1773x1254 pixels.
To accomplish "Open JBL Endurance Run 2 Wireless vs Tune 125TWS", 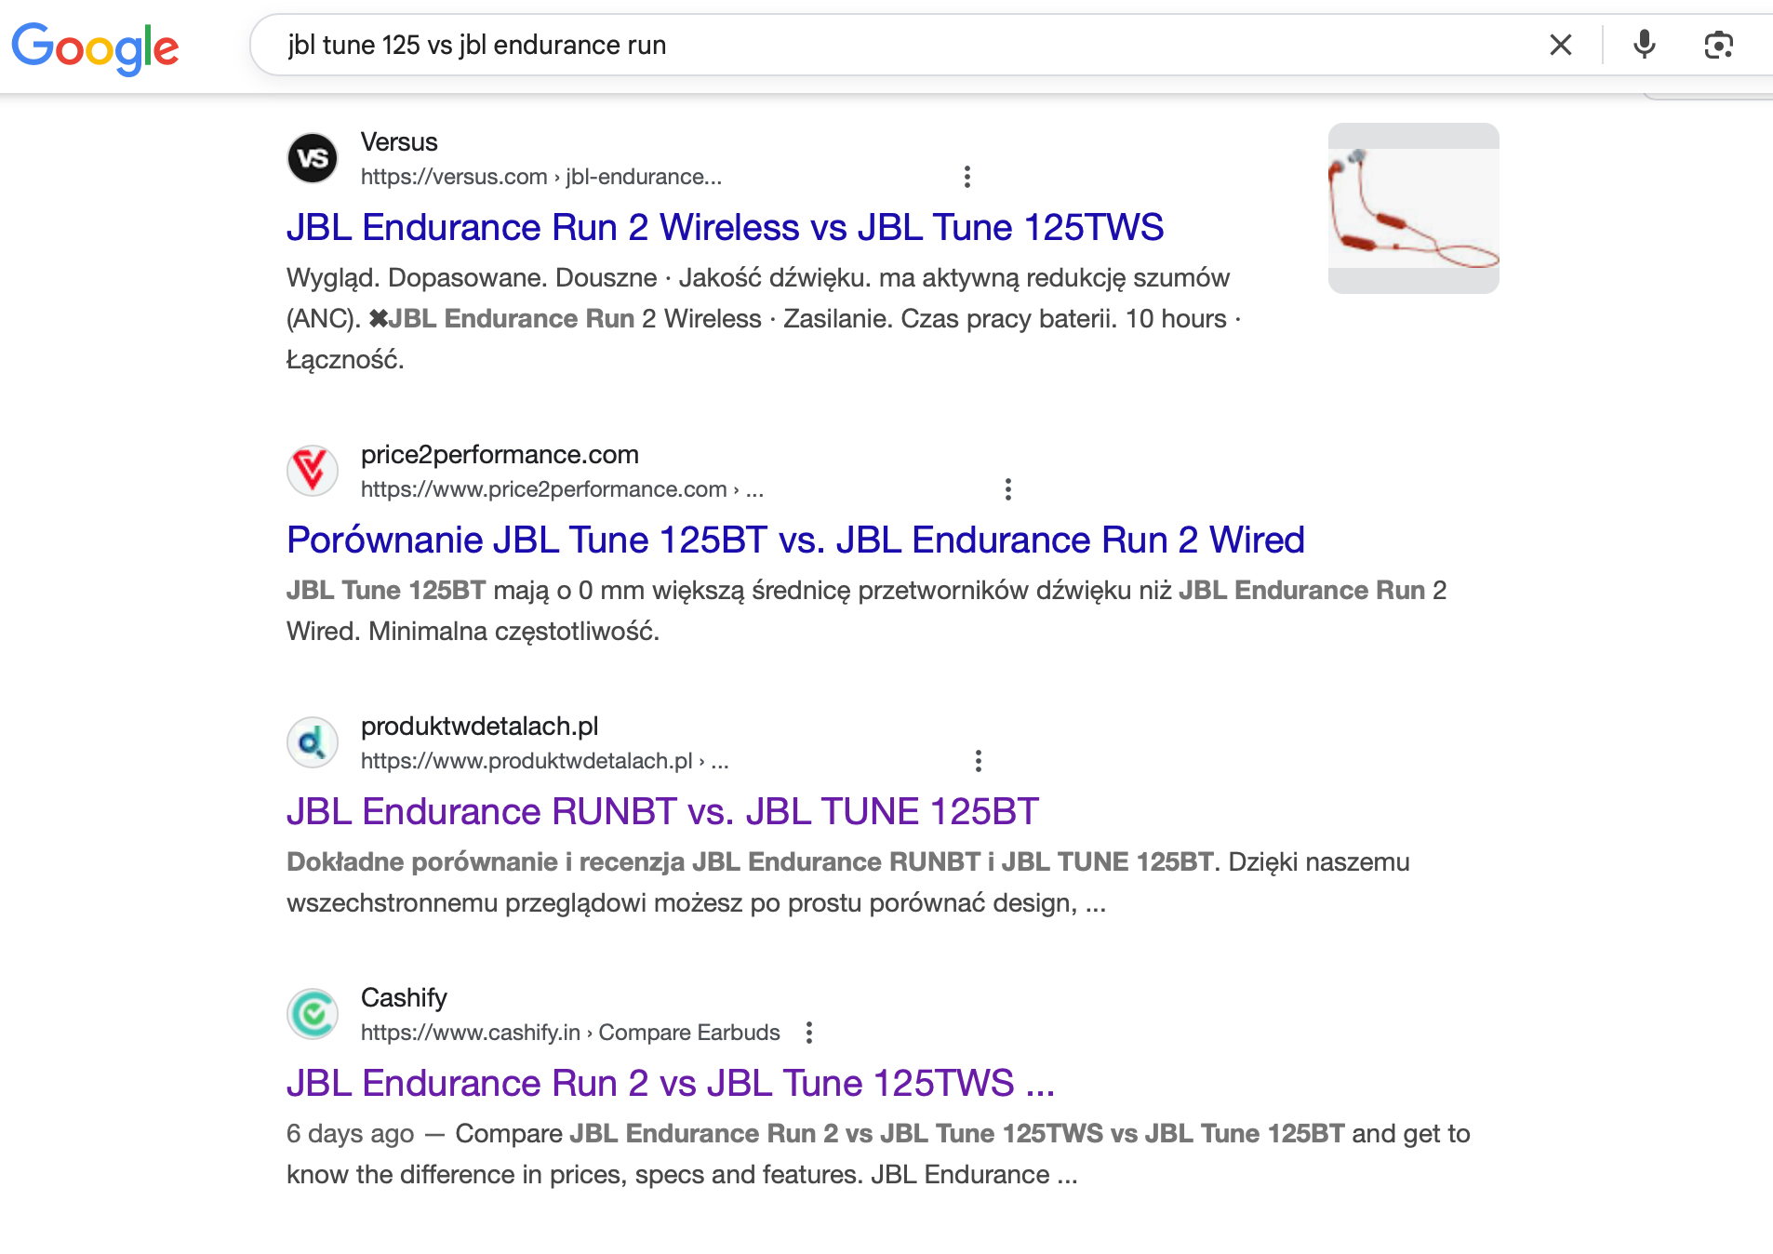I will pyautogui.click(x=725, y=228).
